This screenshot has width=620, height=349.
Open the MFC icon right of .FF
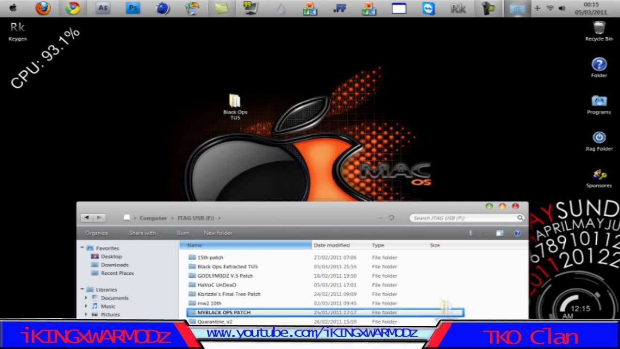[370, 8]
